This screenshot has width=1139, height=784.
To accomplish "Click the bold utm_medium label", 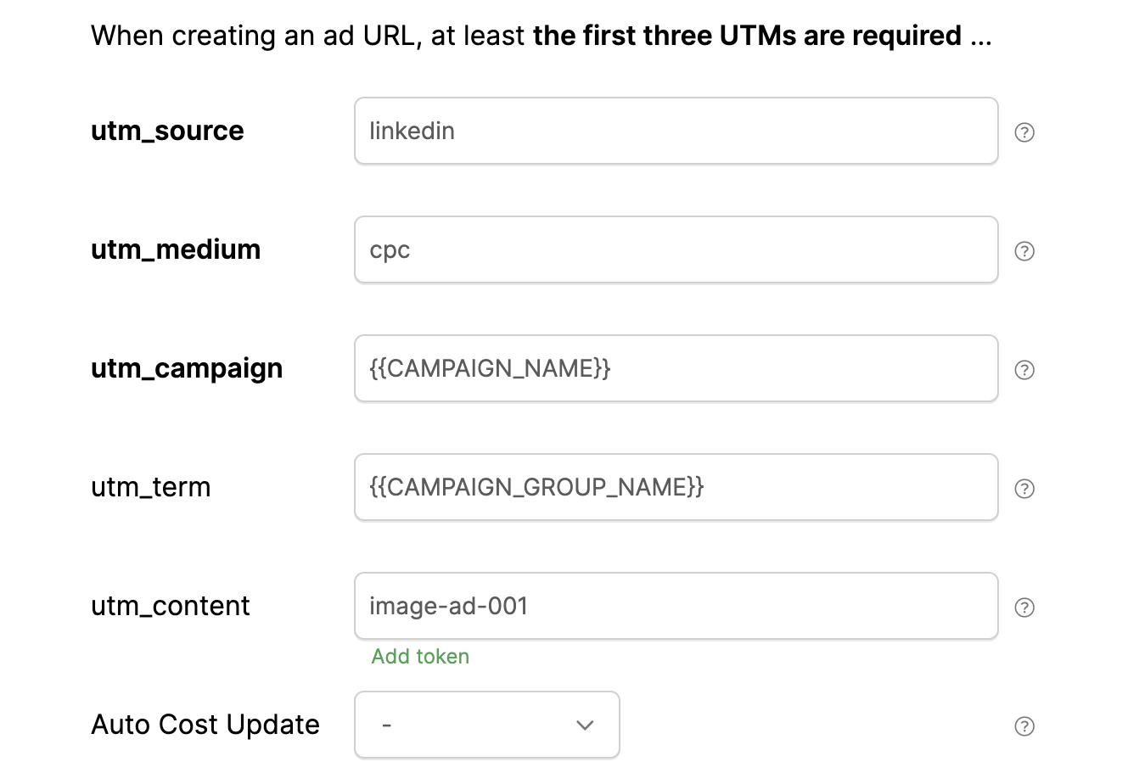I will pos(176,249).
